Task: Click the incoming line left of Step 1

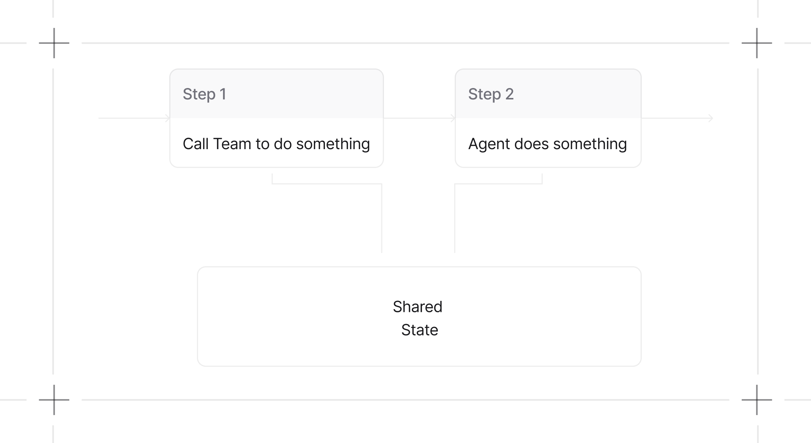Action: click(x=129, y=118)
